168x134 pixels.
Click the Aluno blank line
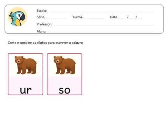[x=101, y=32]
